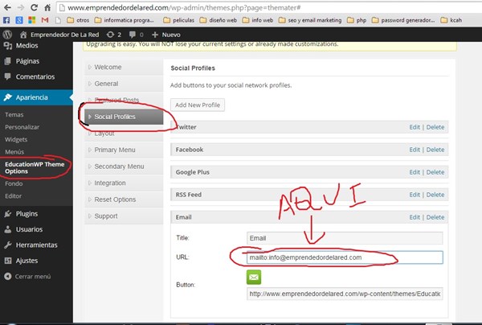Delete the Facebook profile
The image size is (482, 325).
click(x=435, y=150)
